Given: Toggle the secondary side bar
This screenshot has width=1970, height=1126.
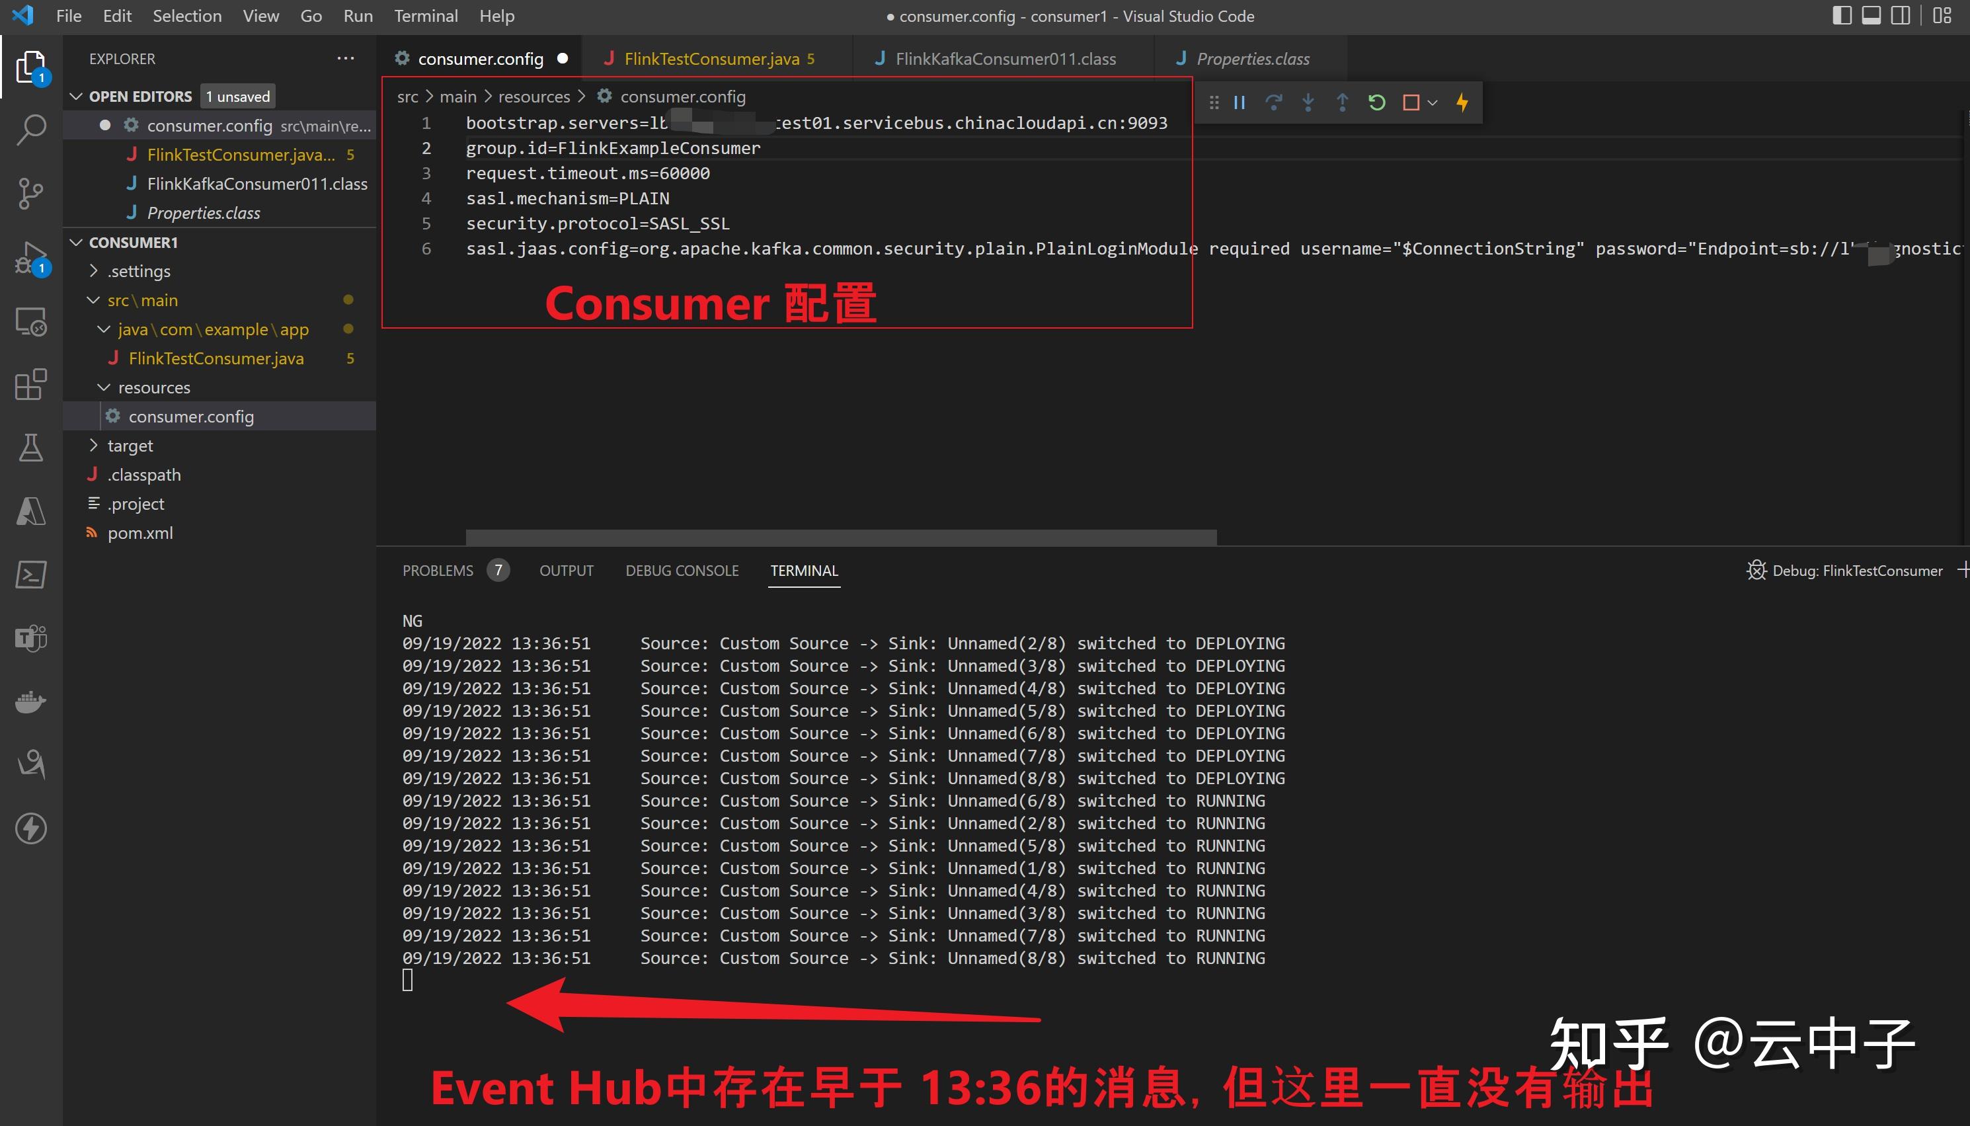Looking at the screenshot, I should point(1901,15).
